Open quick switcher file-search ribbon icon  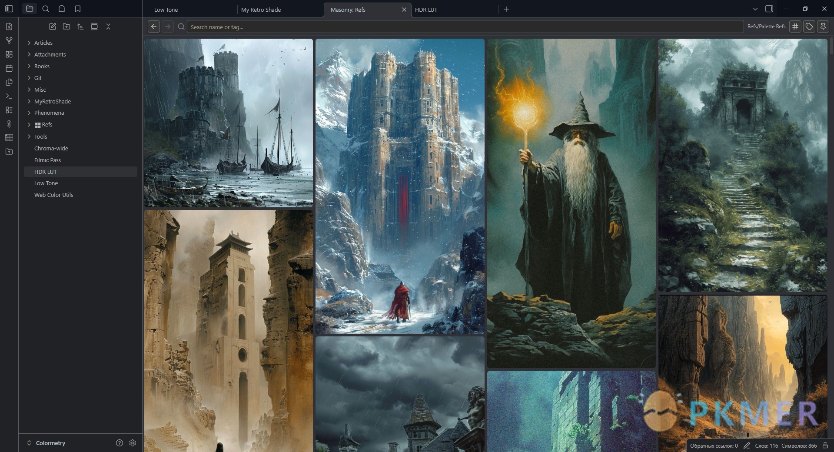(9, 27)
